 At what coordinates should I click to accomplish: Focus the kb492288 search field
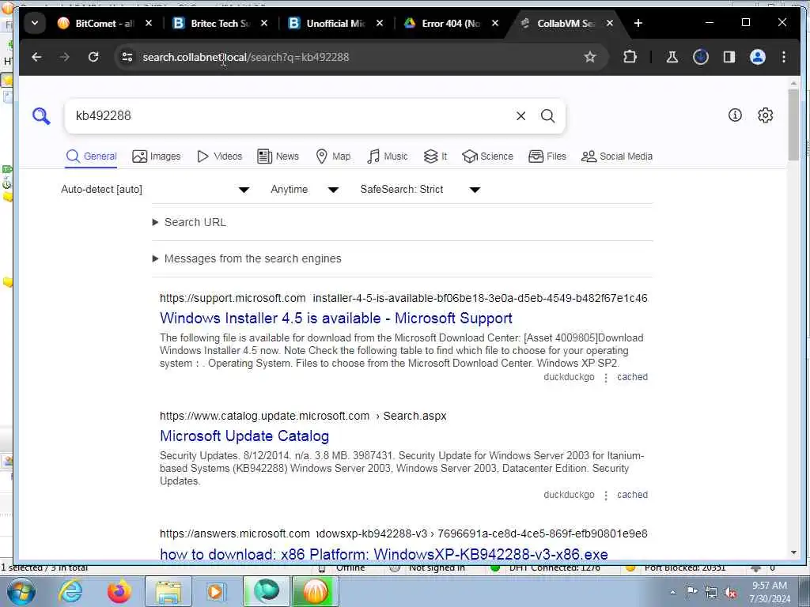pyautogui.click(x=290, y=116)
